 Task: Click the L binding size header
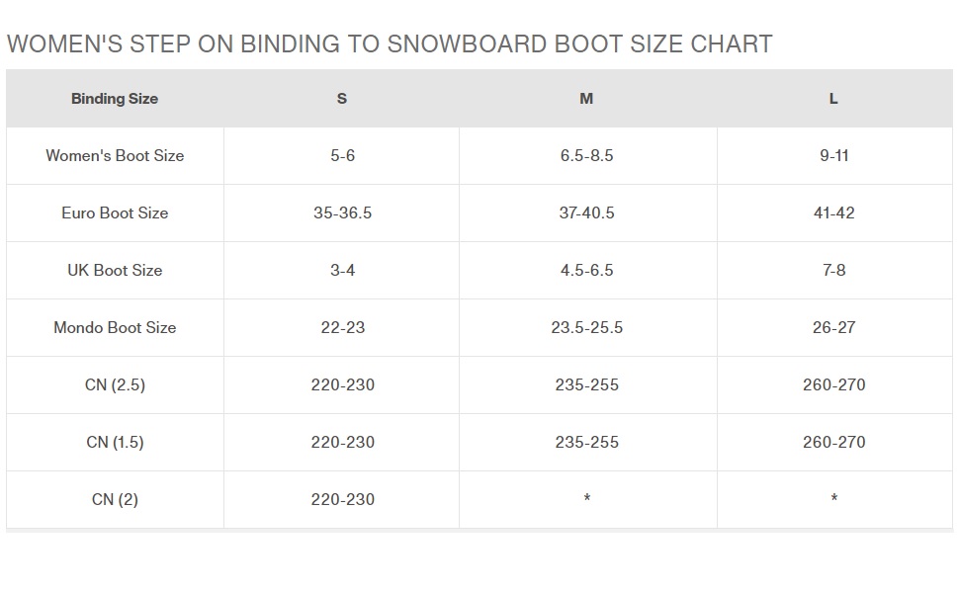click(833, 99)
